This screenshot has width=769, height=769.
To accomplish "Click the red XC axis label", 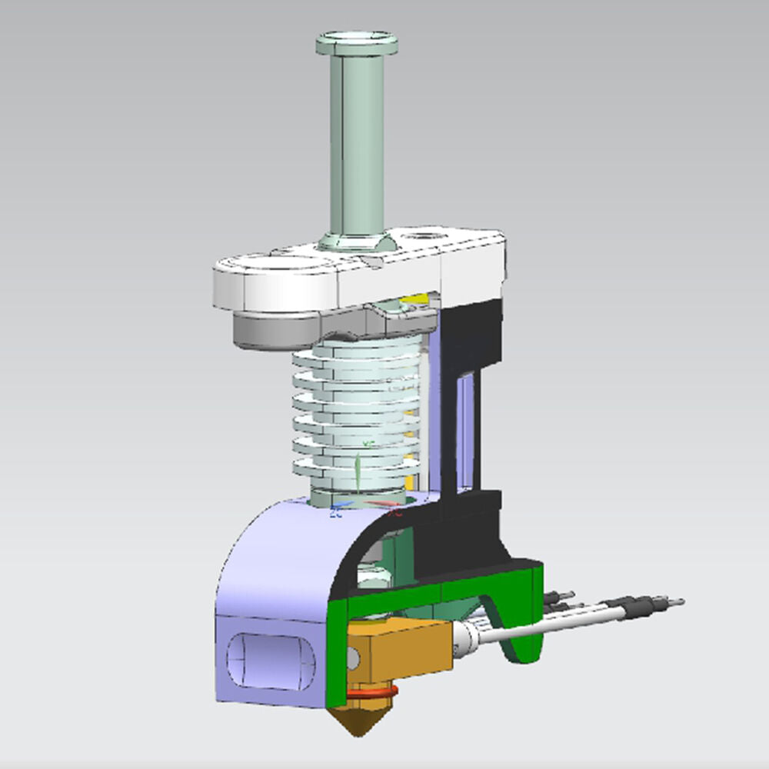I will pyautogui.click(x=395, y=513).
